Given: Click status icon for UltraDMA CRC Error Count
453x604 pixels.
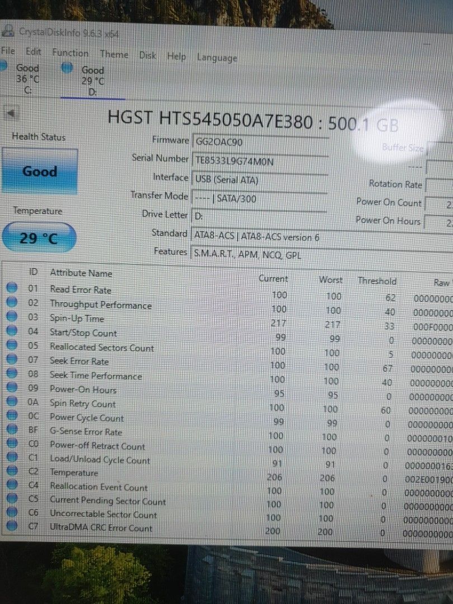Looking at the screenshot, I should [12, 525].
